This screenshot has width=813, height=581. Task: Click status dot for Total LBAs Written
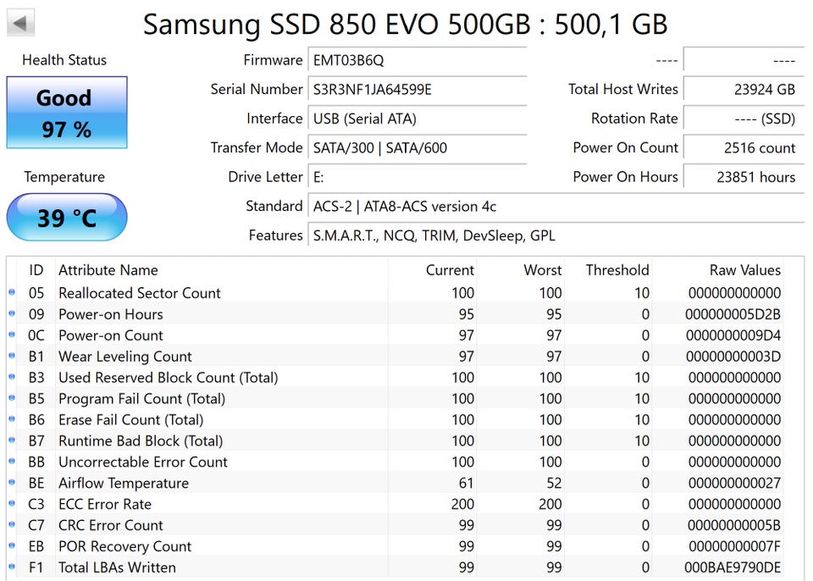pyautogui.click(x=12, y=567)
